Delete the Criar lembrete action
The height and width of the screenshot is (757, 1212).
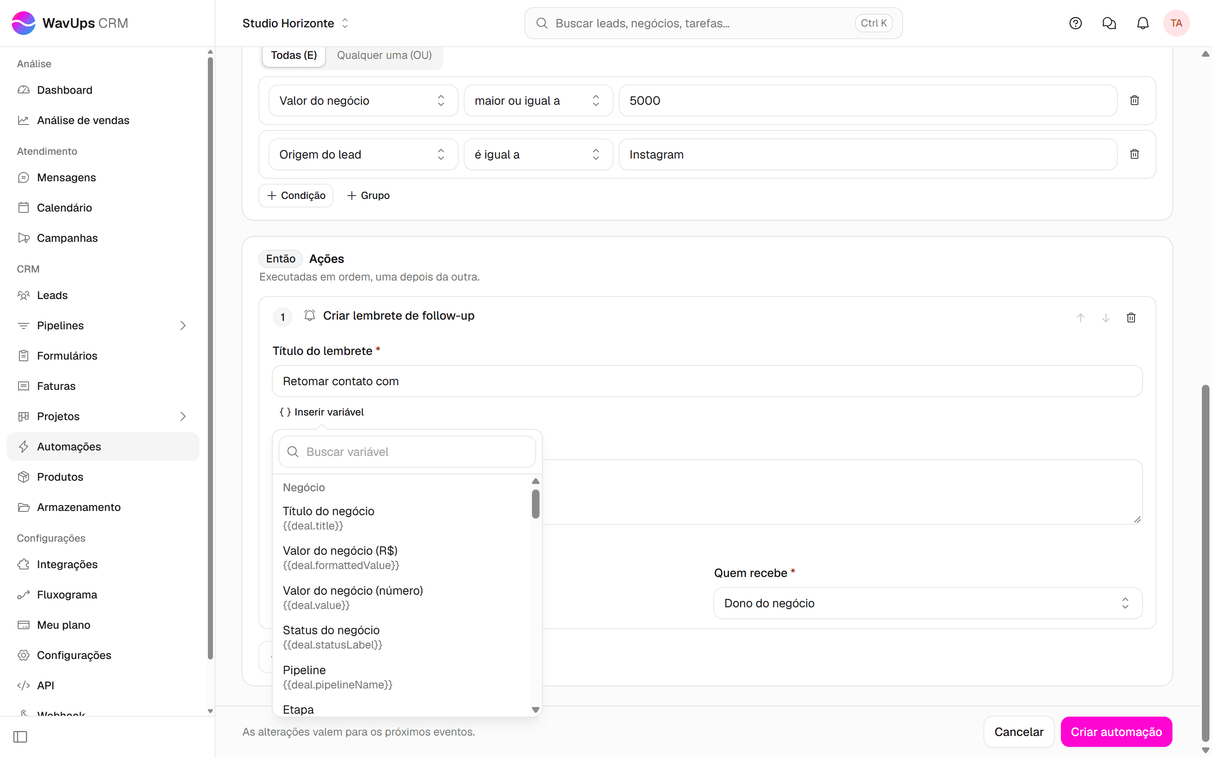click(x=1131, y=318)
